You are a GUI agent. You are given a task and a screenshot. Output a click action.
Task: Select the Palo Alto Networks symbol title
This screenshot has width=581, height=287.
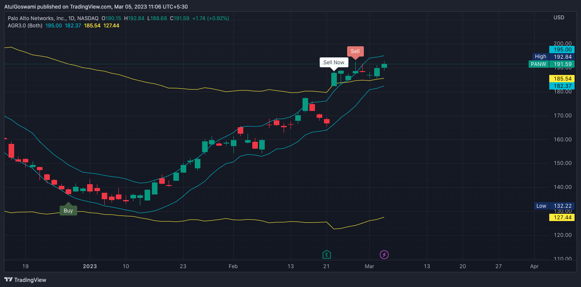pyautogui.click(x=53, y=18)
